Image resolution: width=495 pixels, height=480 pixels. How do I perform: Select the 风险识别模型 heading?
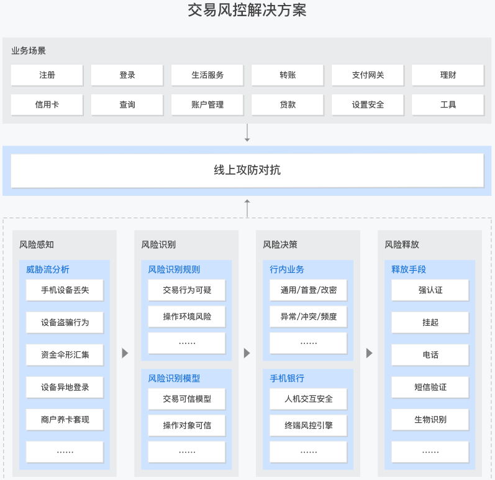174,378
